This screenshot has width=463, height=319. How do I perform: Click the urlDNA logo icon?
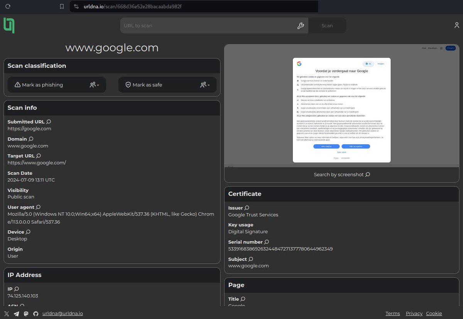pos(9,25)
